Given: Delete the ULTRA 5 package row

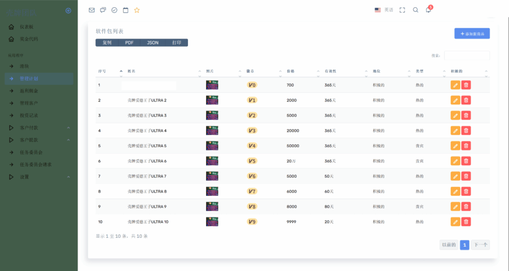Looking at the screenshot, I should pos(466,146).
